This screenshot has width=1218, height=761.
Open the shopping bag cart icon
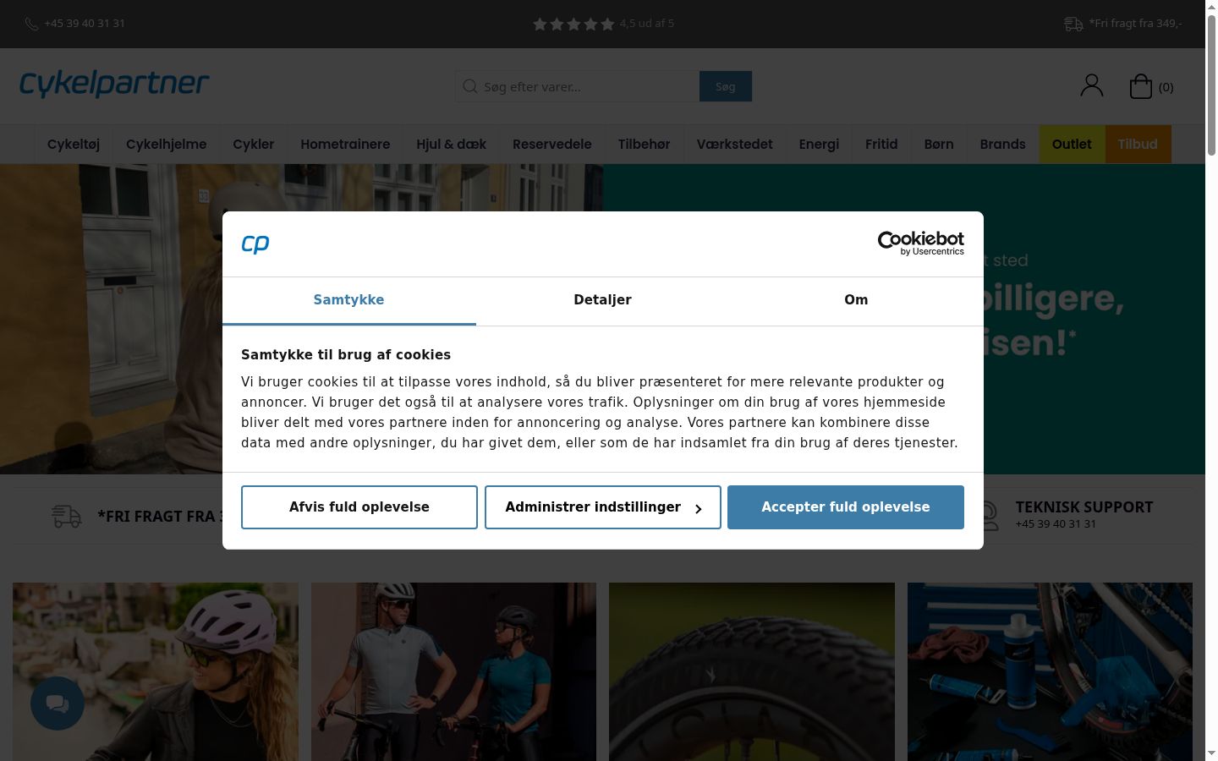[1141, 86]
